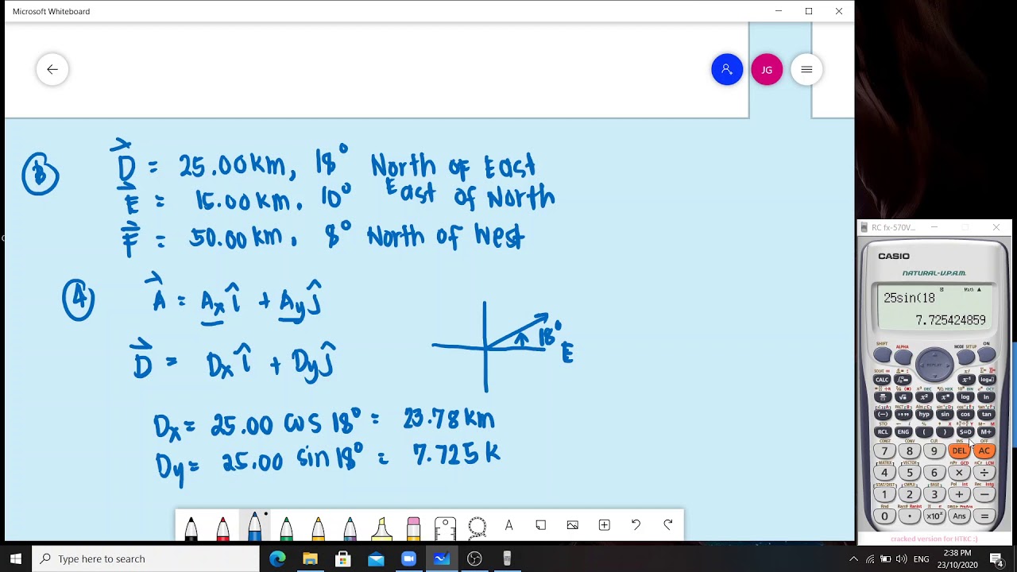Click the ENG language indicator
This screenshot has width=1017, height=572.
(x=922, y=558)
